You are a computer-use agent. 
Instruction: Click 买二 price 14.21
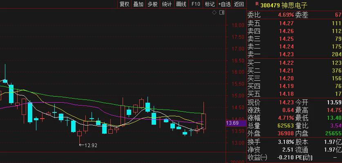click(286, 71)
